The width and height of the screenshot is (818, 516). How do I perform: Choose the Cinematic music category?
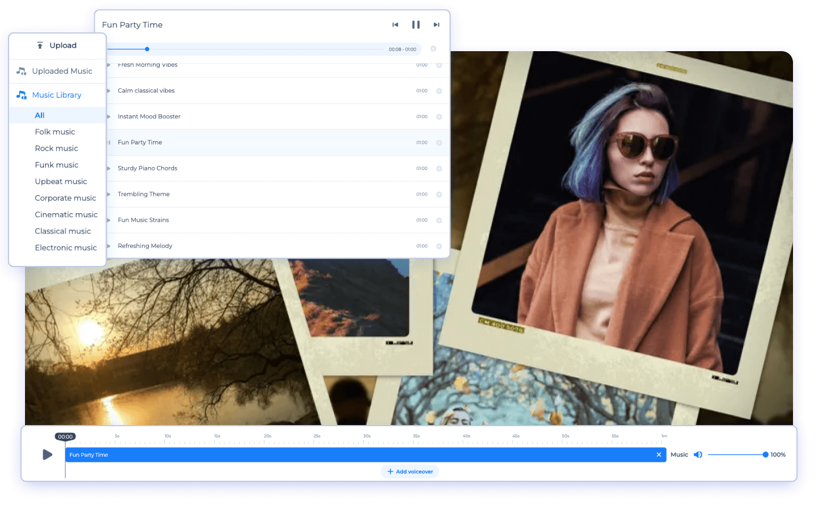(x=66, y=215)
